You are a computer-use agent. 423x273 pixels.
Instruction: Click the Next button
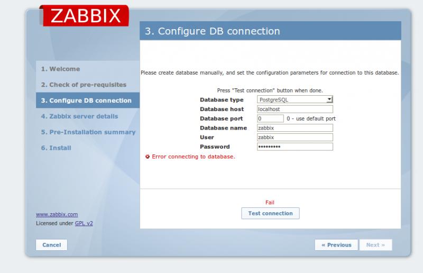[x=375, y=245]
